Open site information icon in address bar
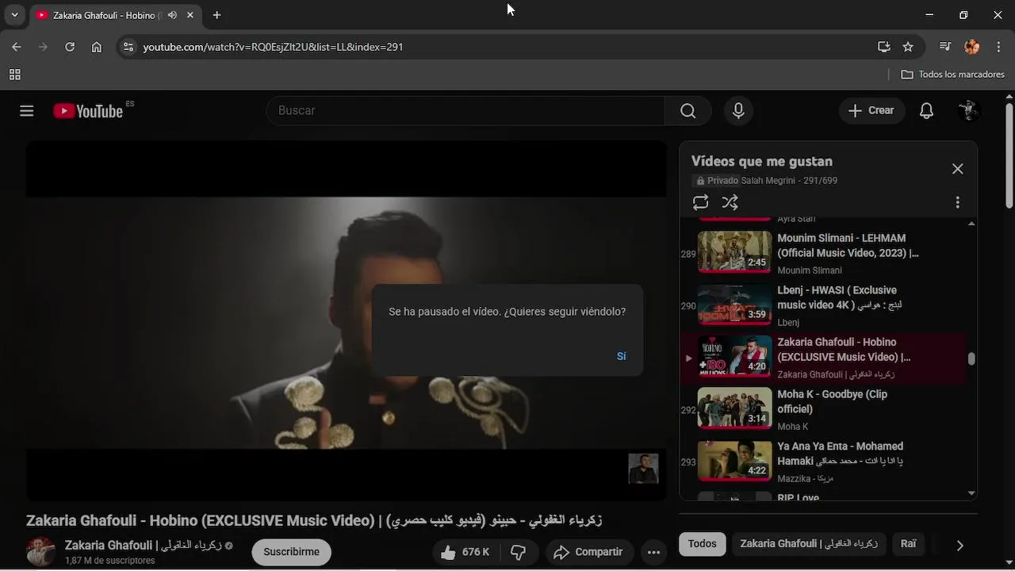The height and width of the screenshot is (571, 1015). click(x=128, y=47)
